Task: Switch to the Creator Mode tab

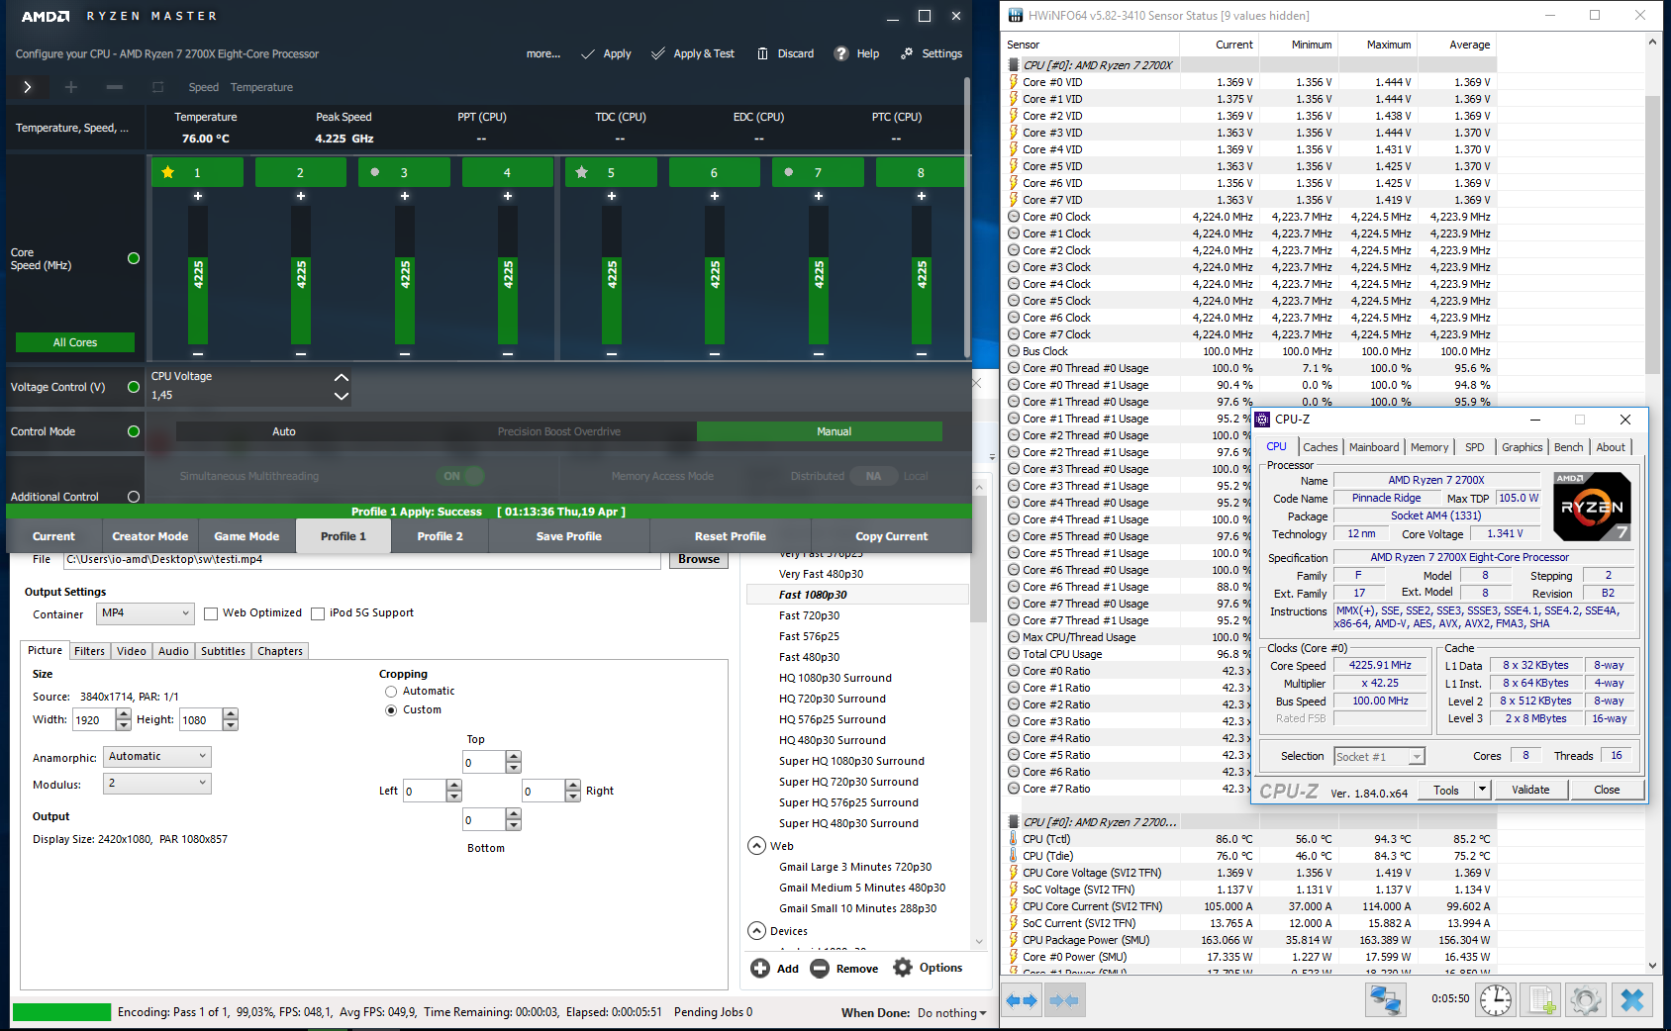Action: pyautogui.click(x=150, y=536)
